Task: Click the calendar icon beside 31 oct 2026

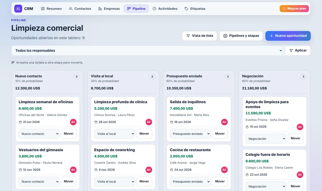Action: pos(20,122)
